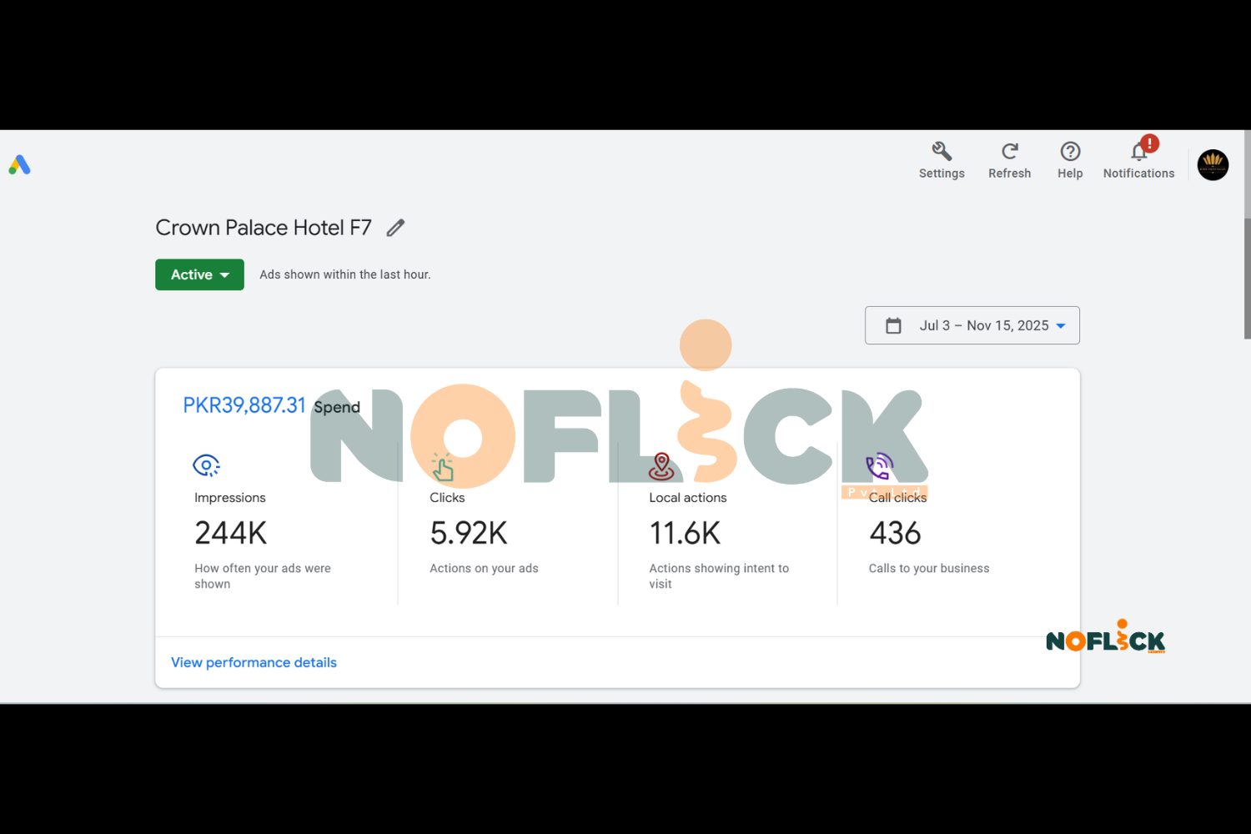Click the Refresh icon
This screenshot has width=1251, height=834.
(x=1009, y=152)
